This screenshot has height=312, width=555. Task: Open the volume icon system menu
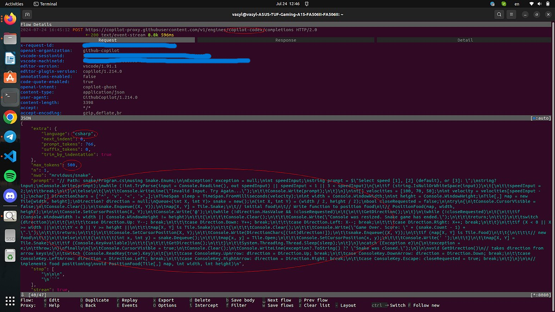pyautogui.click(x=540, y=4)
